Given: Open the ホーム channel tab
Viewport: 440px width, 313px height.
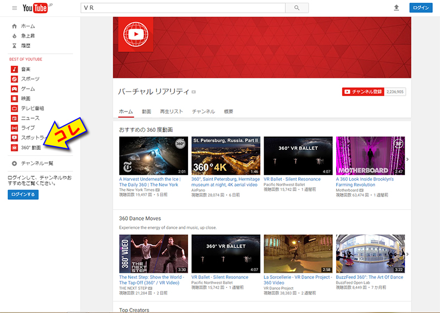Looking at the screenshot, I should [126, 111].
